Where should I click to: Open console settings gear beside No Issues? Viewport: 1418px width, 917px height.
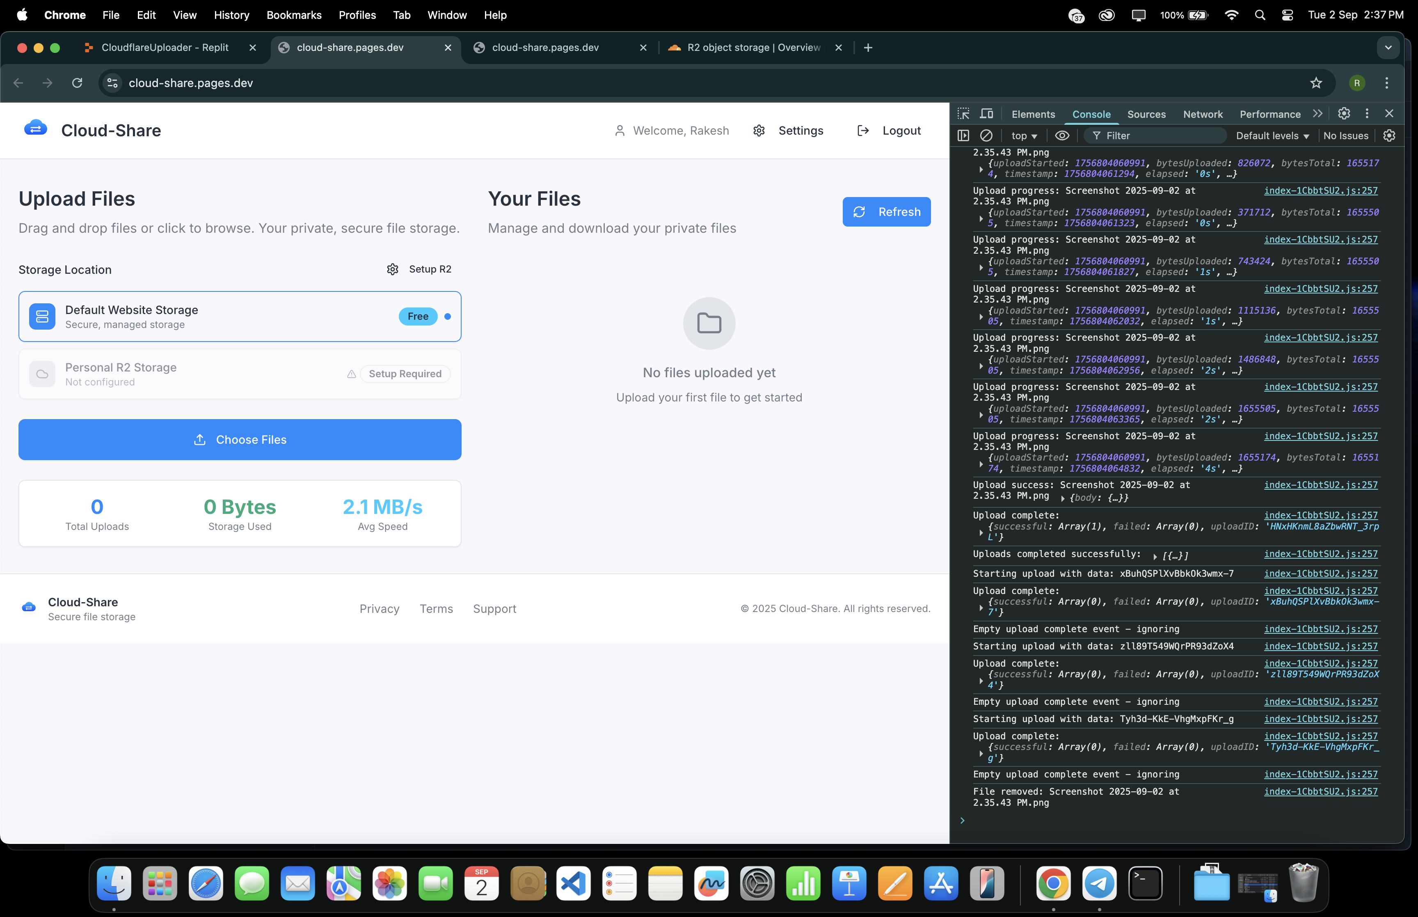(x=1389, y=136)
